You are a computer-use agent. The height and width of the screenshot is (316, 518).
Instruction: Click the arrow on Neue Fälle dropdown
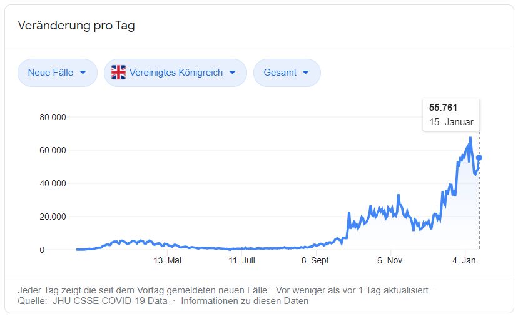pyautogui.click(x=83, y=73)
